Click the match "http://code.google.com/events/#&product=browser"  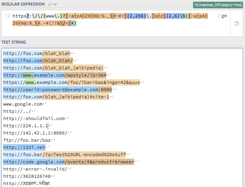coord(69,162)
